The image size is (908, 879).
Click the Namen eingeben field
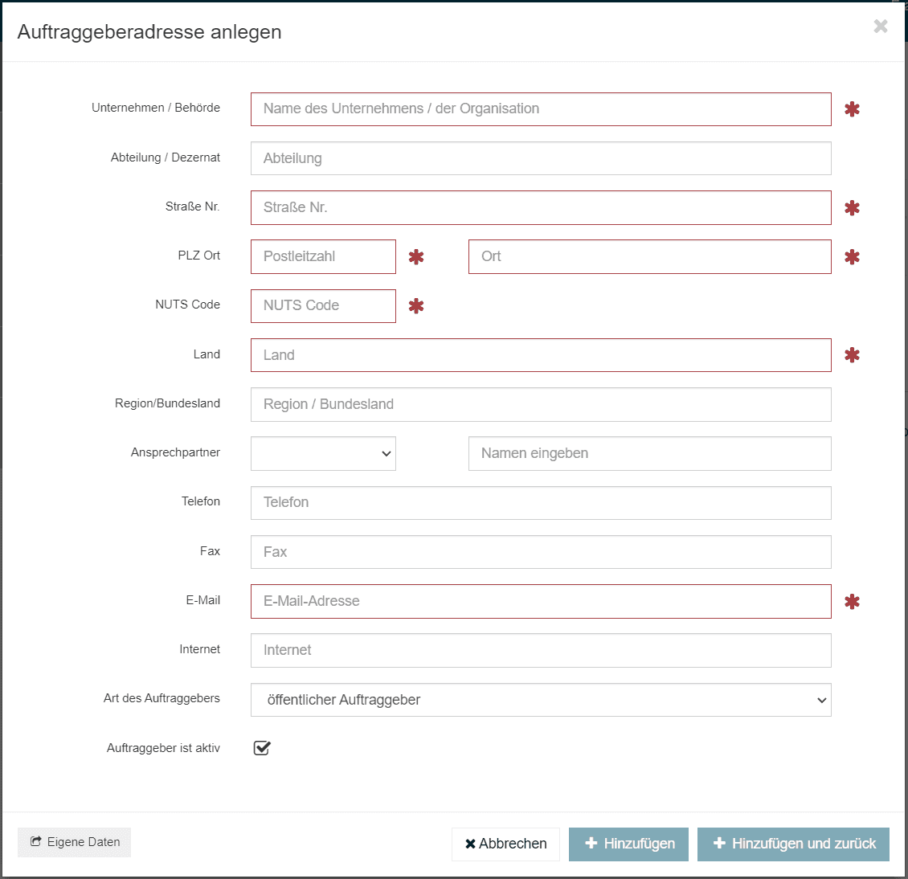(649, 453)
